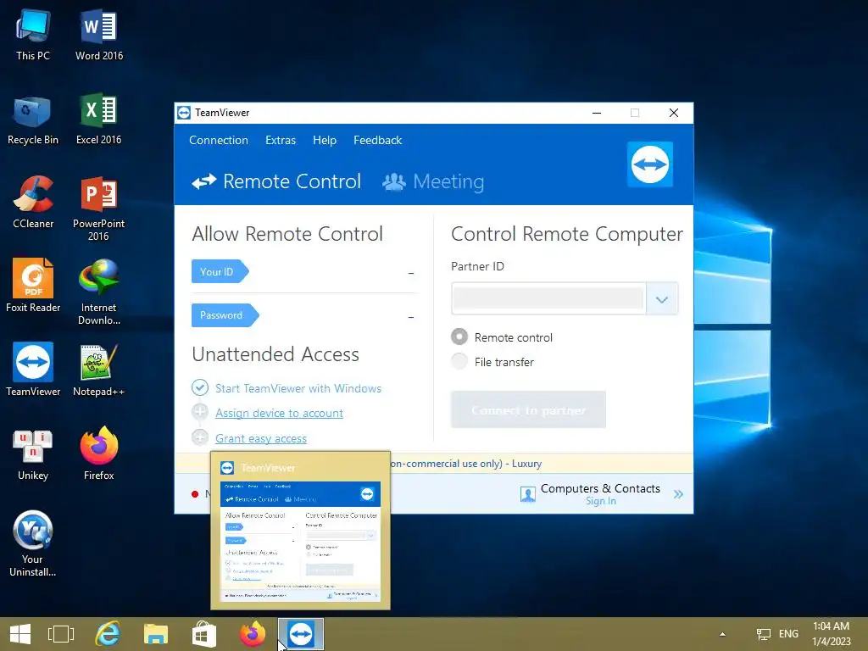Click Computers & Contacts person icon
868x651 pixels.
[527, 494]
